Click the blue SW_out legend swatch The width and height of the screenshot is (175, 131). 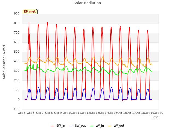[x=71, y=126]
